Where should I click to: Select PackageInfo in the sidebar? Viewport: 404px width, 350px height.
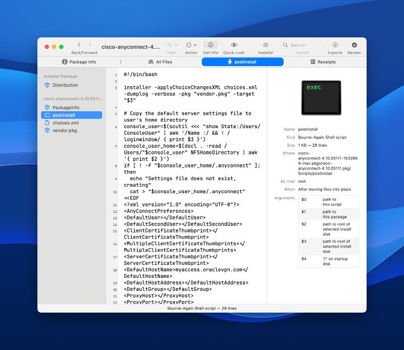click(x=66, y=107)
